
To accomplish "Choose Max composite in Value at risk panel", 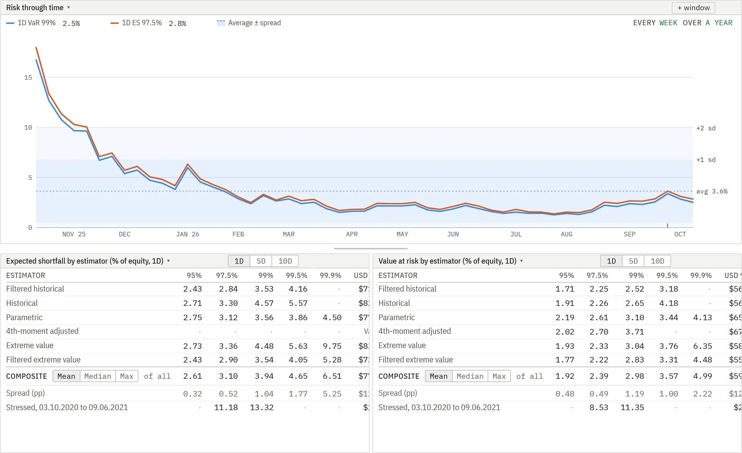I will click(499, 376).
